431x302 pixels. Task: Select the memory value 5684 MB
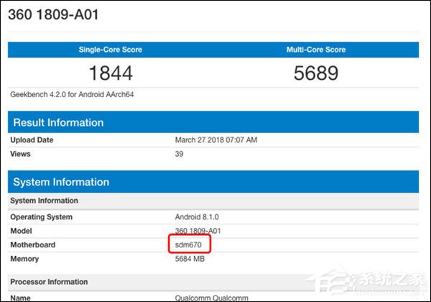(190, 259)
